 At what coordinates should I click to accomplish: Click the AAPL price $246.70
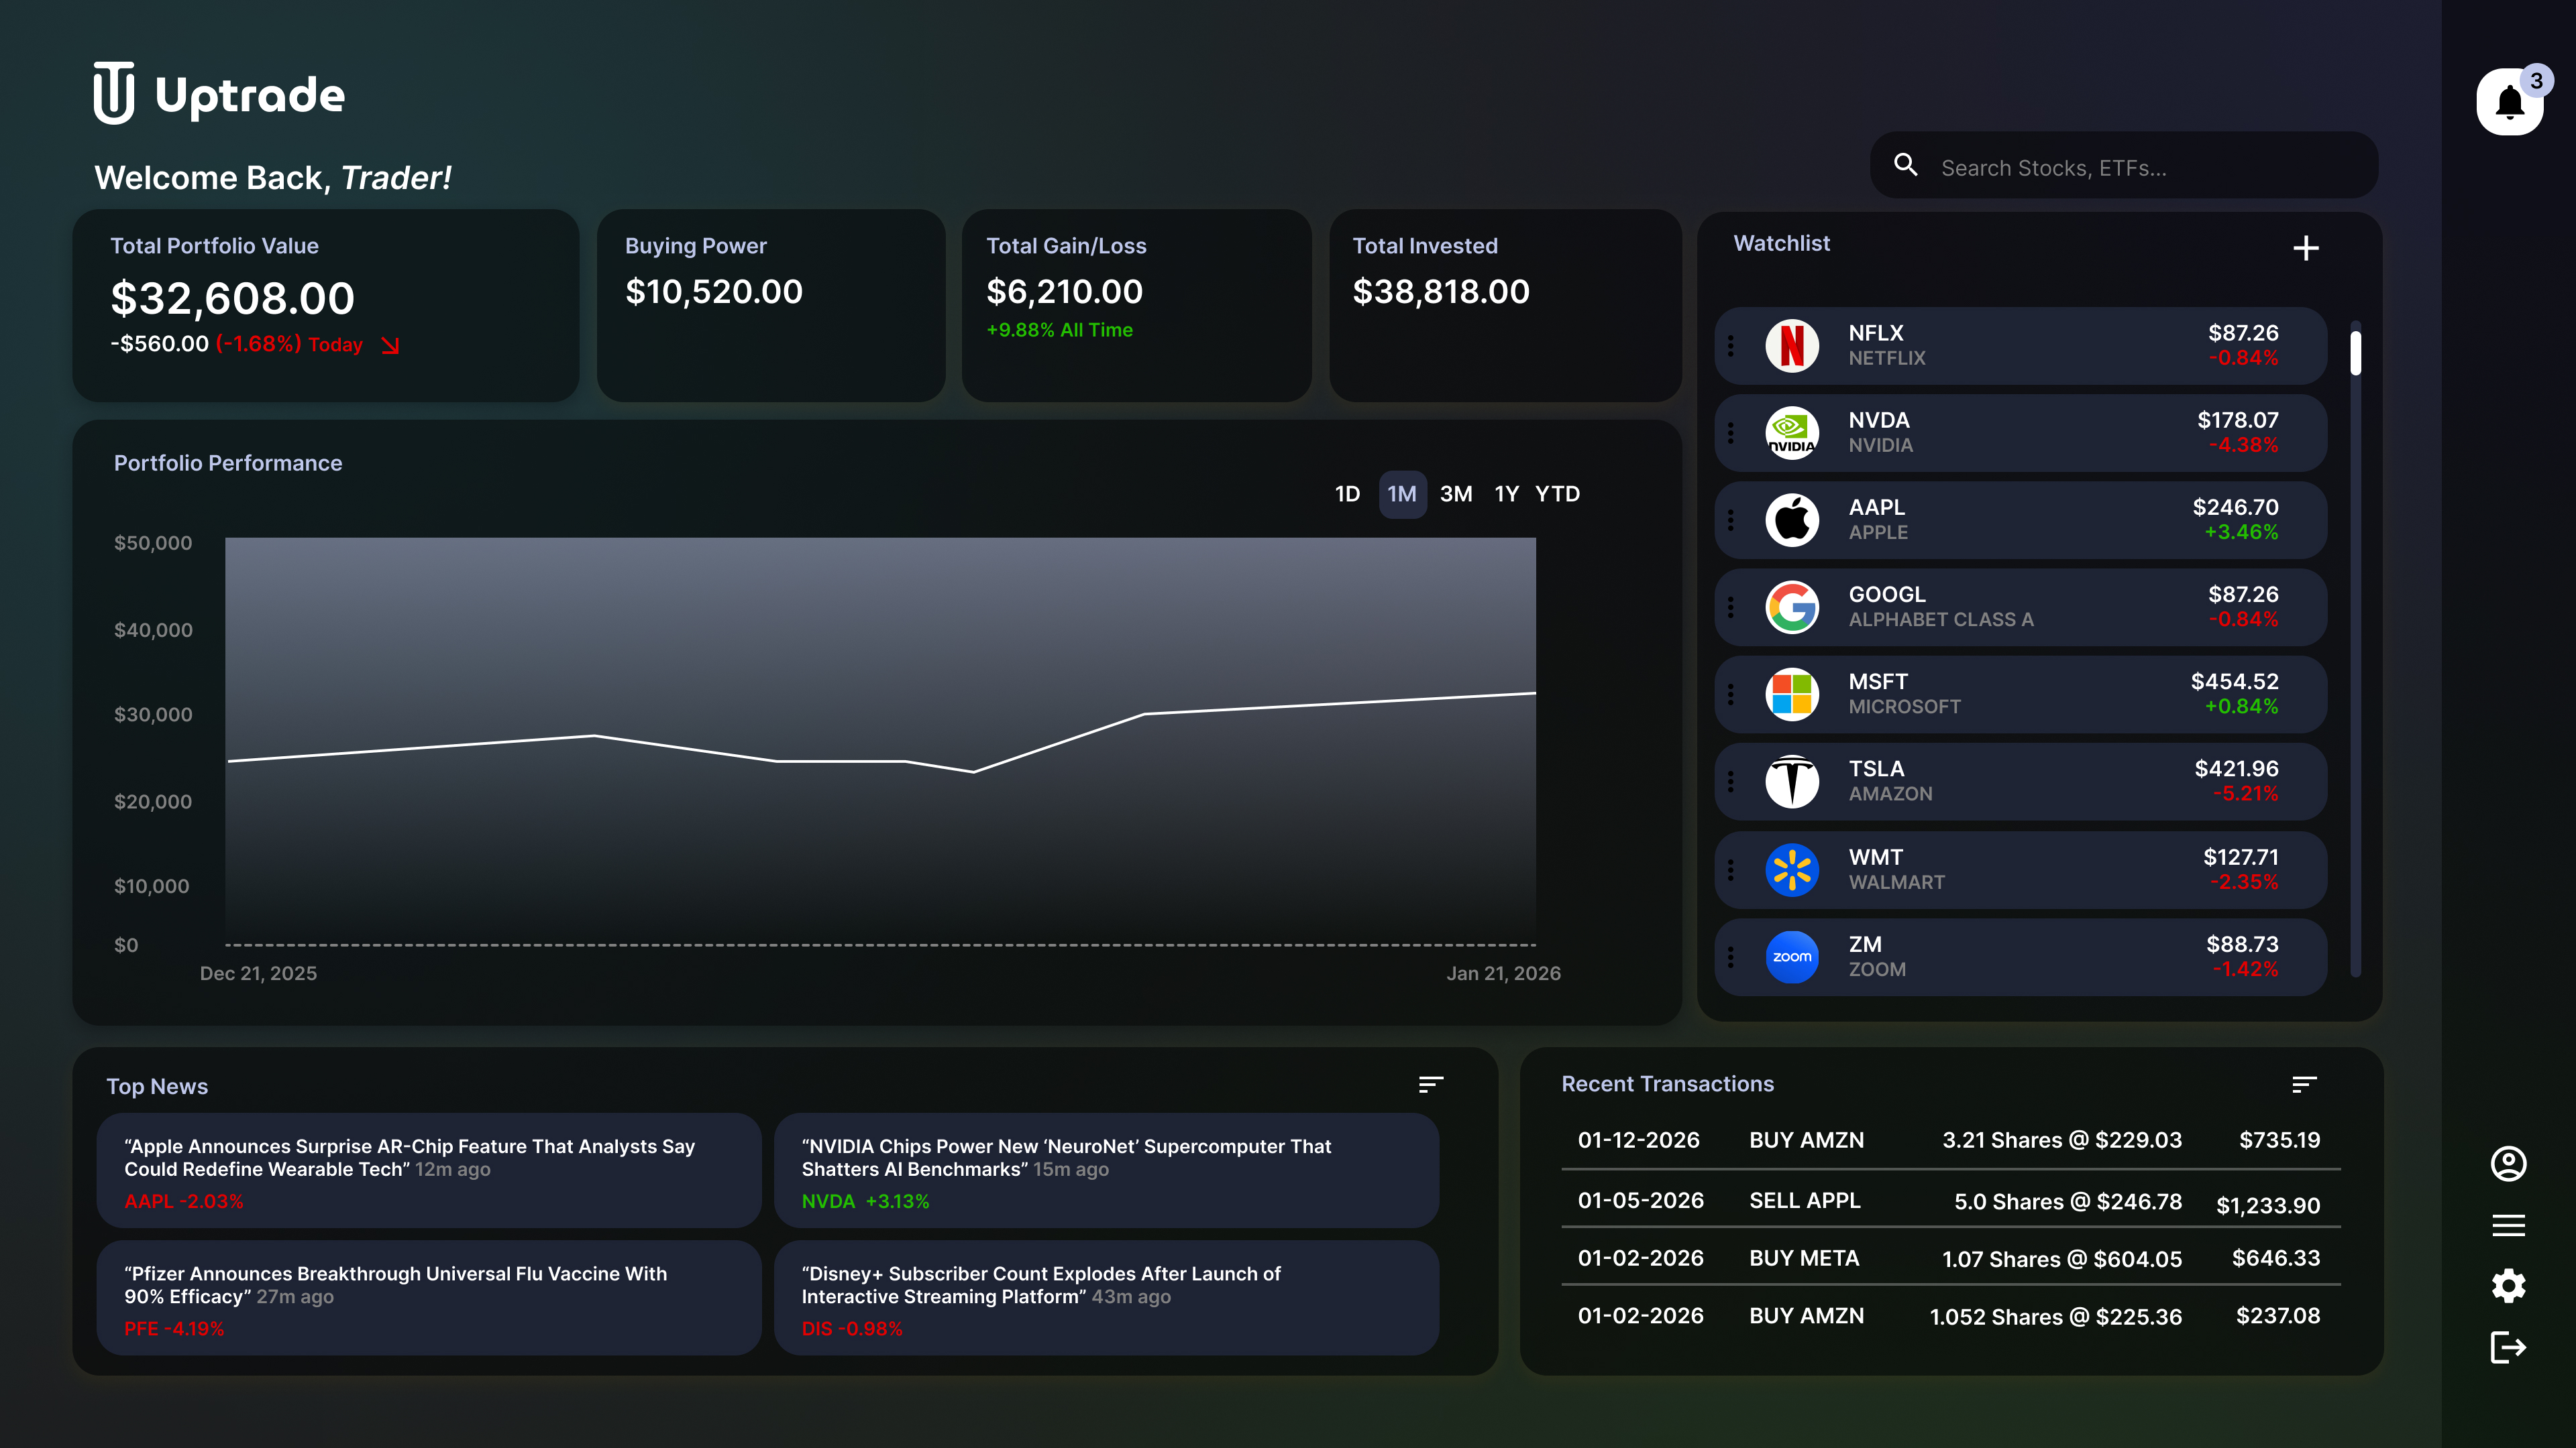2235,507
